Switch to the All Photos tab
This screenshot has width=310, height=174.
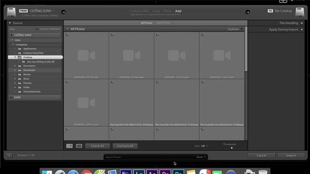(146, 23)
